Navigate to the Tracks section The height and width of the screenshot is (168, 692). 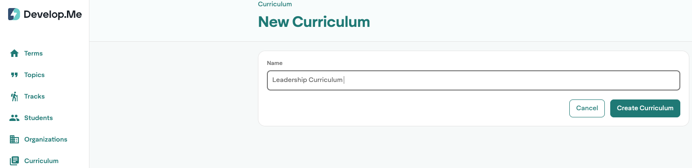[x=34, y=96]
